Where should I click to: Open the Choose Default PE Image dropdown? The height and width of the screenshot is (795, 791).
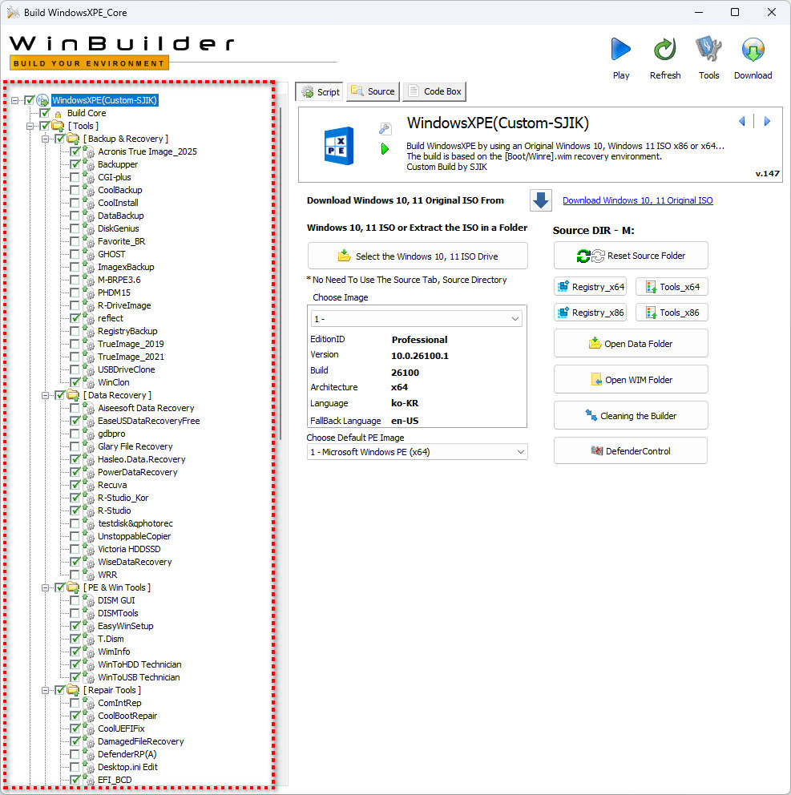pos(418,452)
